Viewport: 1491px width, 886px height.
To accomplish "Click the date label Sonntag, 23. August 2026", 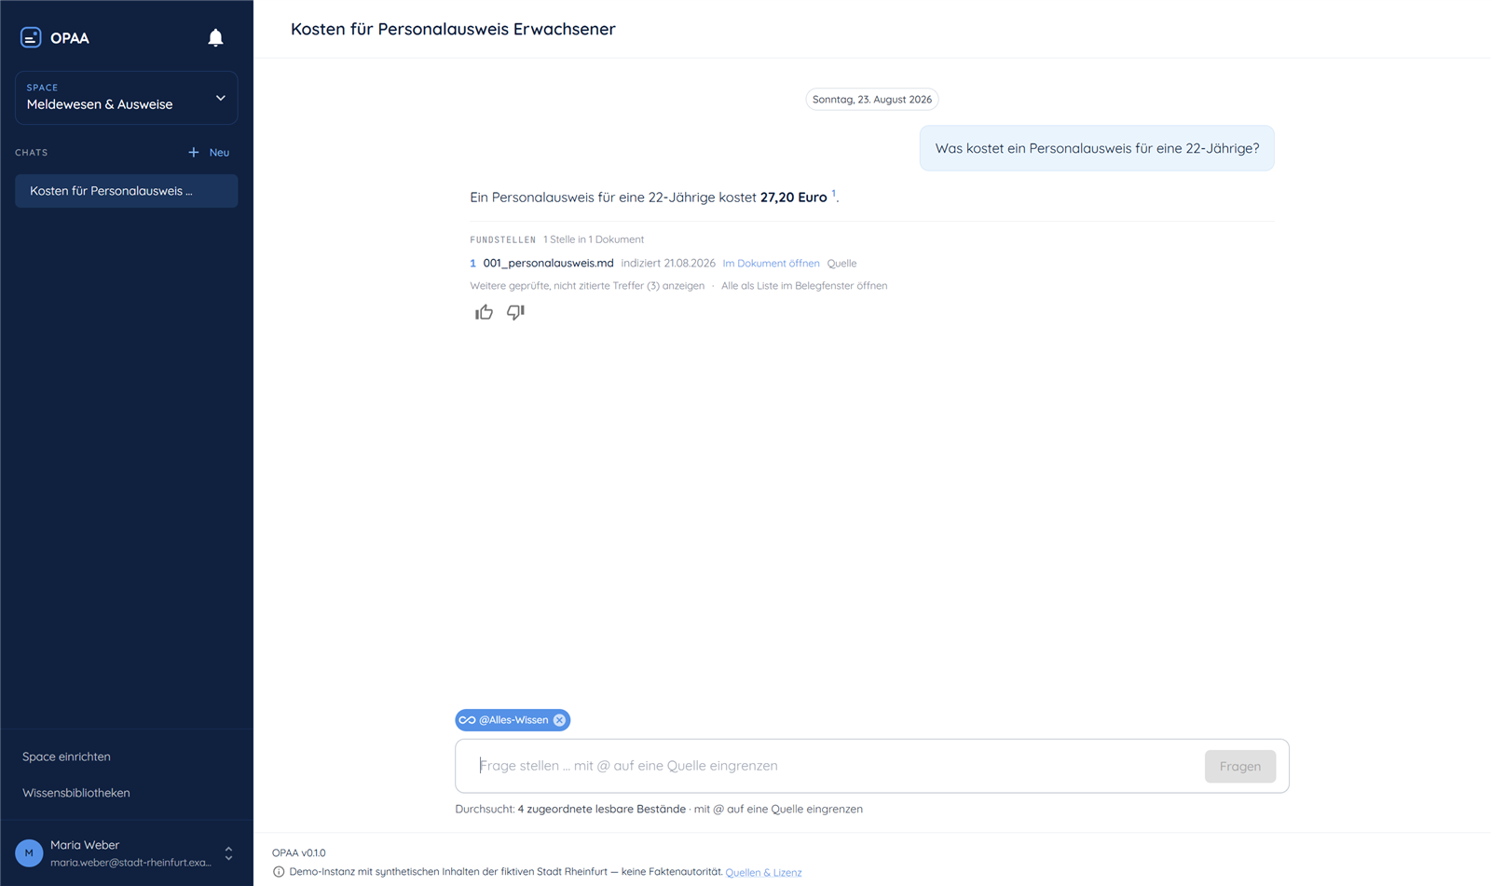I will [872, 100].
